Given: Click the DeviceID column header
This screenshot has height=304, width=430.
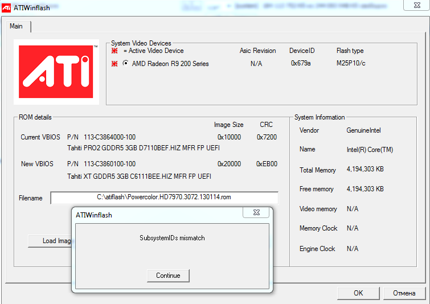Looking at the screenshot, I should (x=302, y=51).
